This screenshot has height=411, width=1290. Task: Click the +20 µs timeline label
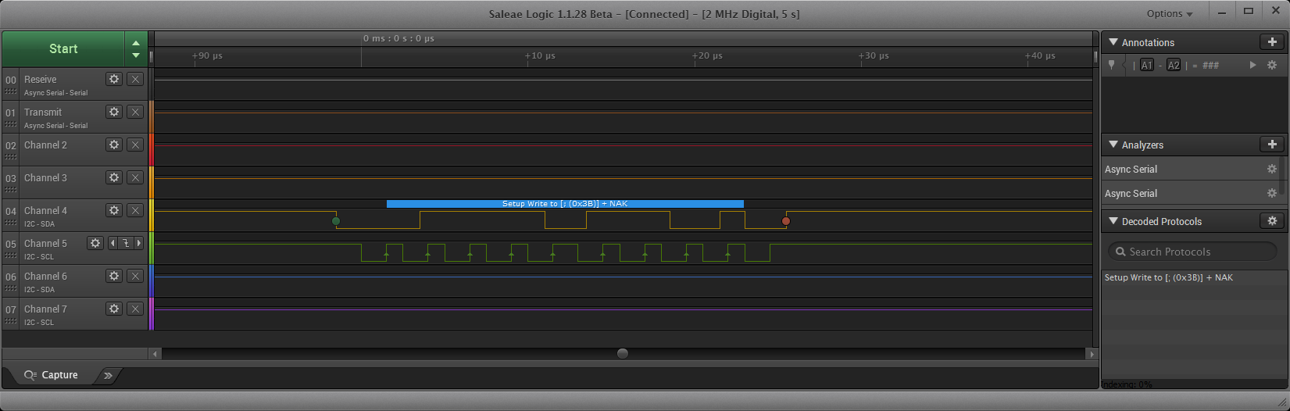pyautogui.click(x=707, y=56)
